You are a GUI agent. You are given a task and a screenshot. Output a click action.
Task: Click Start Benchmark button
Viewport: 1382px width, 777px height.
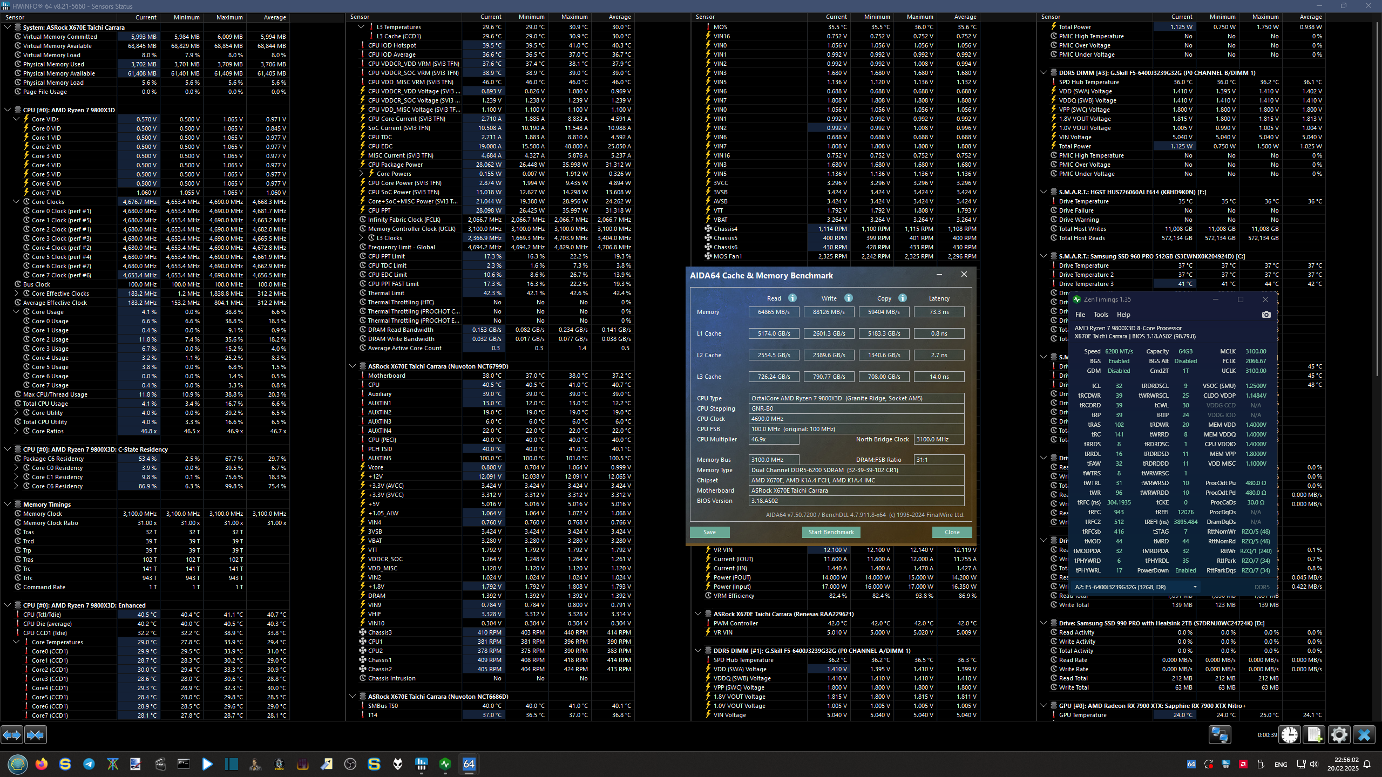(x=831, y=532)
